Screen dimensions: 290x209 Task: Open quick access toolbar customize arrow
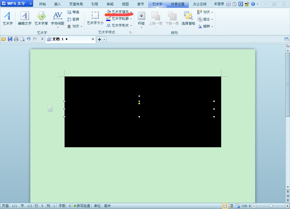click(42, 39)
